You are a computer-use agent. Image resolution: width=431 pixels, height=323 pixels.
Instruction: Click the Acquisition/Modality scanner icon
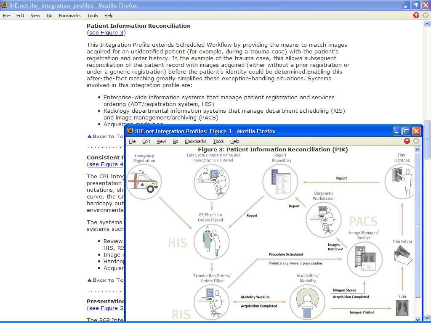(x=307, y=302)
